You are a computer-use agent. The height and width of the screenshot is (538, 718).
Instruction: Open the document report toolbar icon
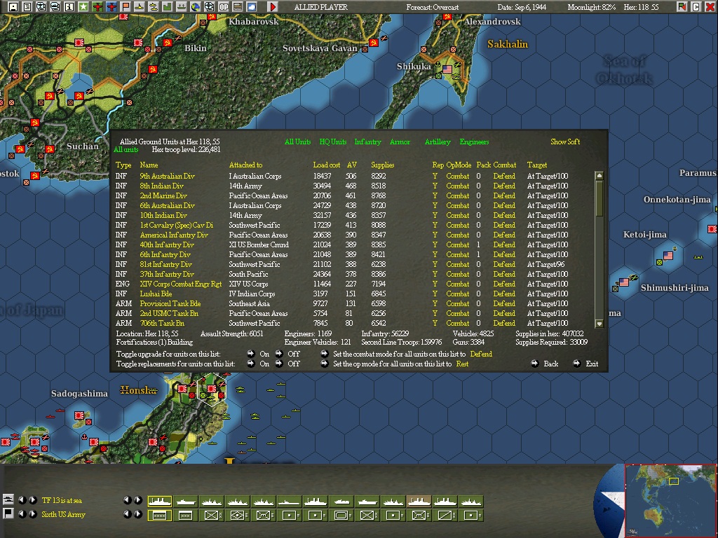(27, 6)
